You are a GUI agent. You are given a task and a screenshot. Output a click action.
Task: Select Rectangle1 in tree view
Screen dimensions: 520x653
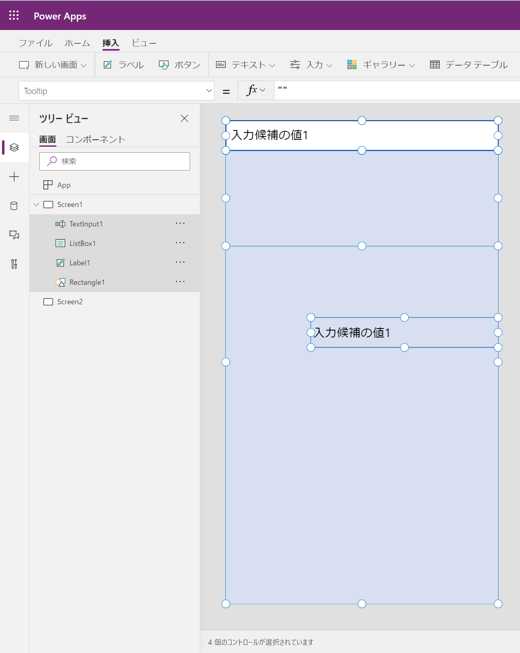(x=115, y=282)
